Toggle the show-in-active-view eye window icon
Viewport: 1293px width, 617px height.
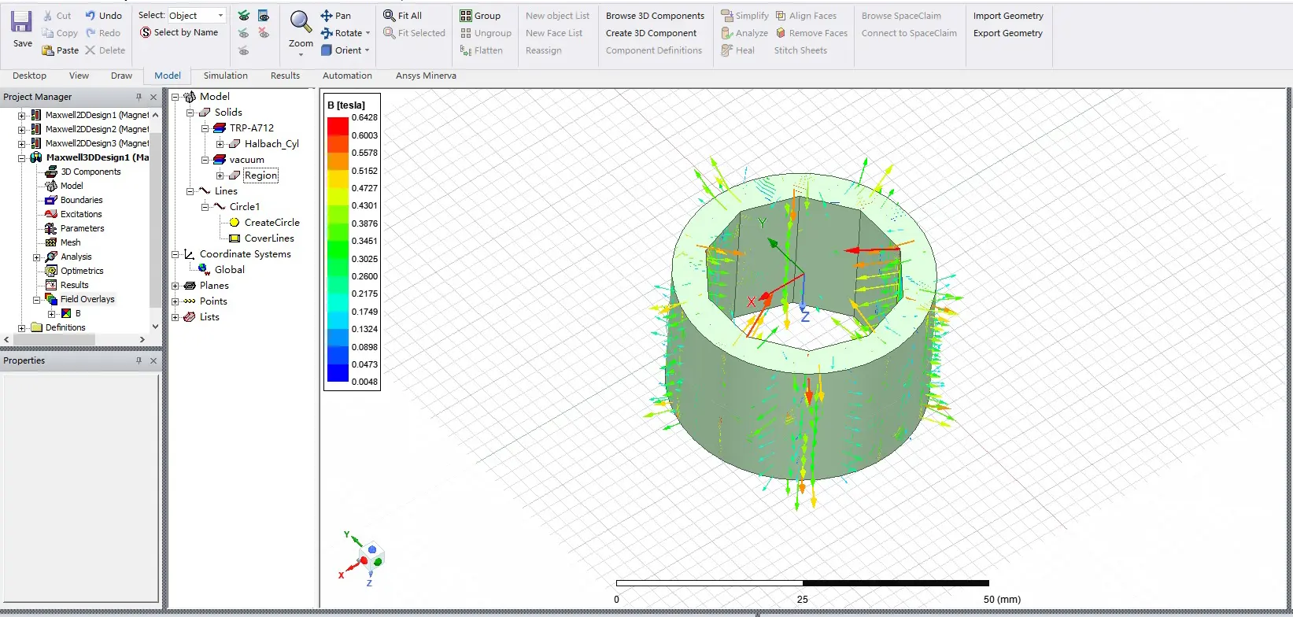click(264, 16)
